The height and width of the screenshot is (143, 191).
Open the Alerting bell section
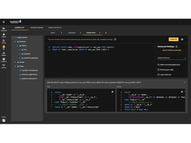[4, 35]
